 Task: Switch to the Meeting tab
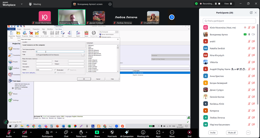tap(35, 4)
